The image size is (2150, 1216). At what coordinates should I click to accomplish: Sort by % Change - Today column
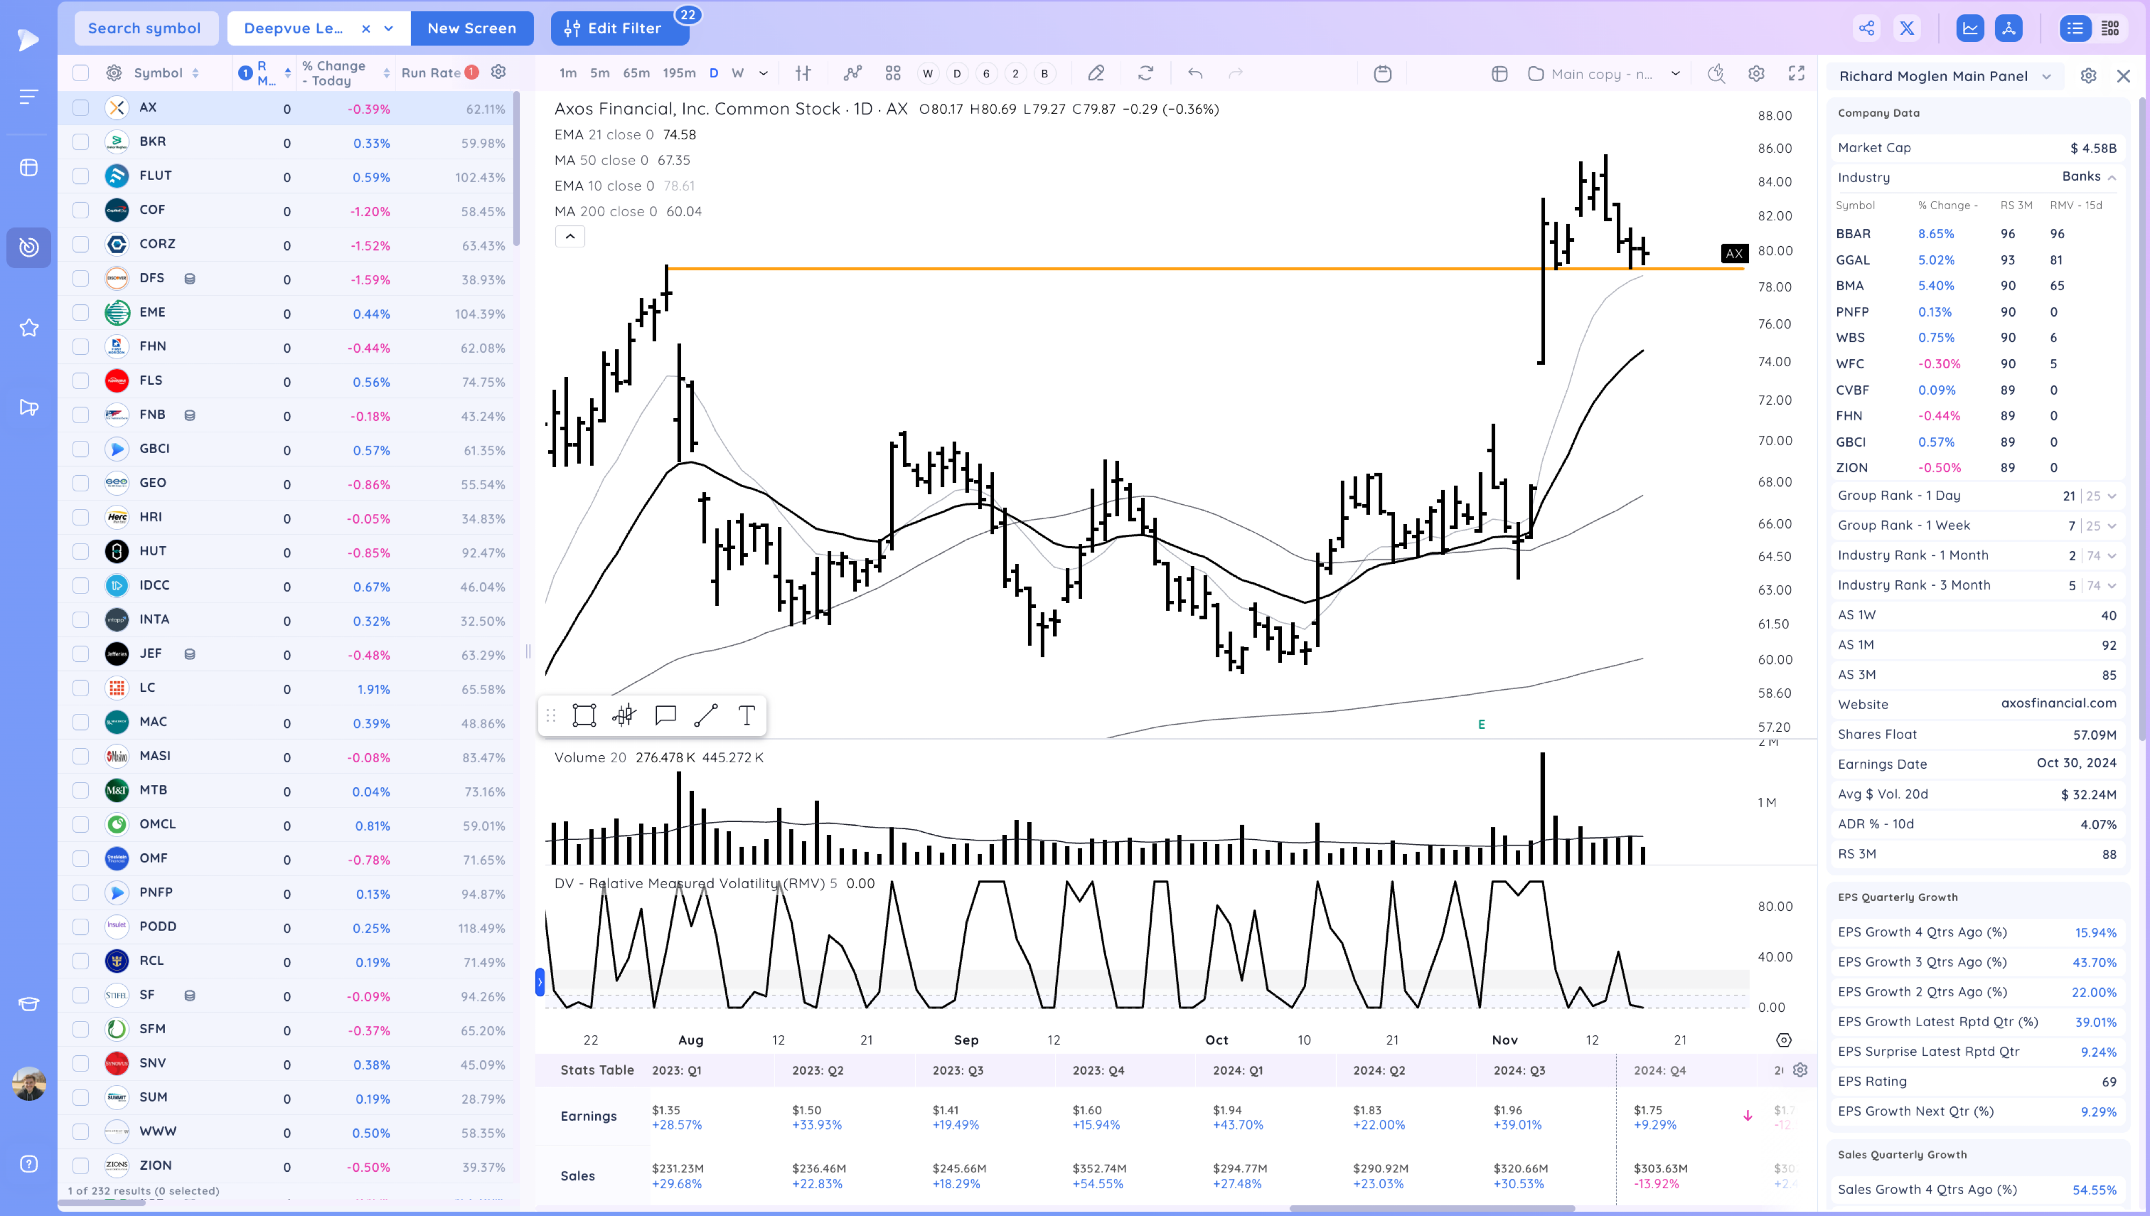tap(345, 73)
